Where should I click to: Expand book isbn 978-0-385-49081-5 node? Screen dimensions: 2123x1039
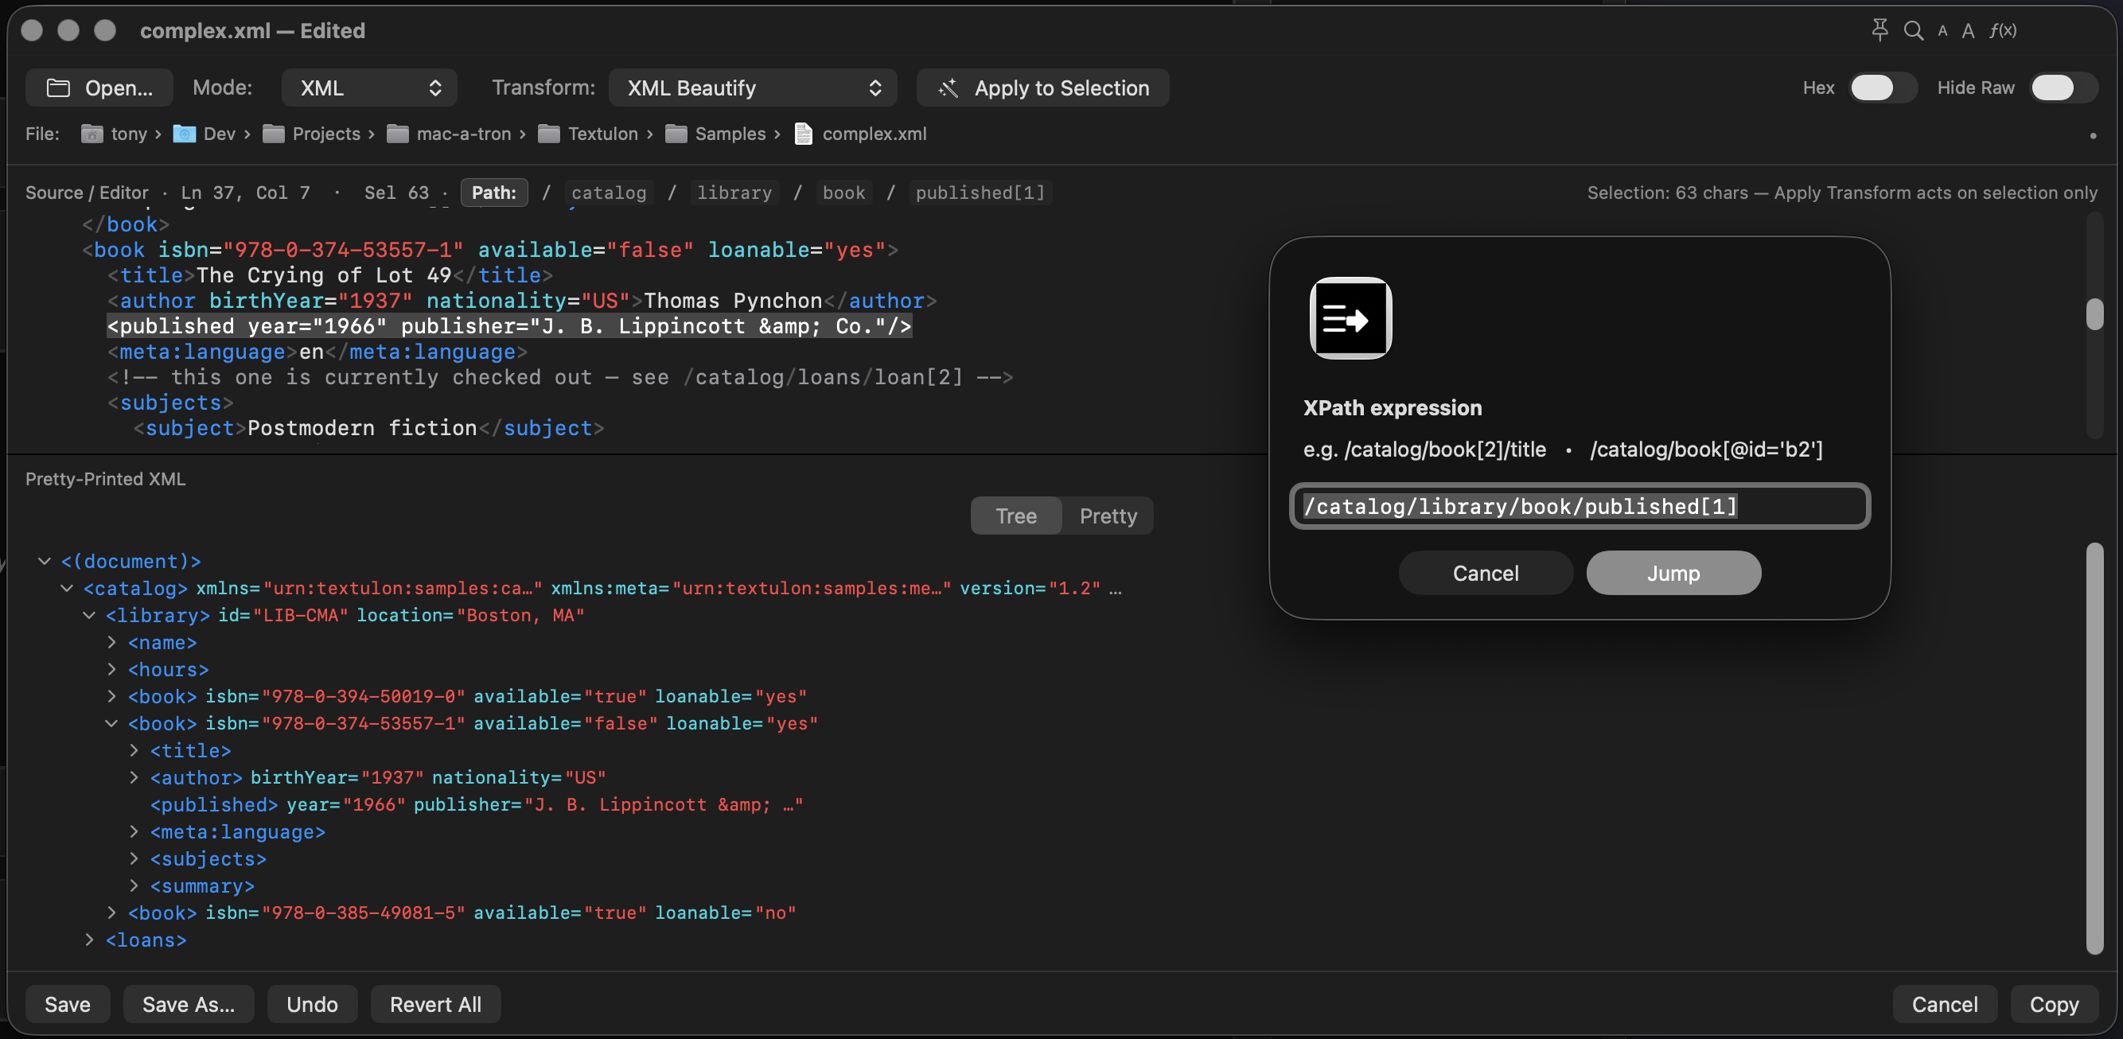(111, 913)
